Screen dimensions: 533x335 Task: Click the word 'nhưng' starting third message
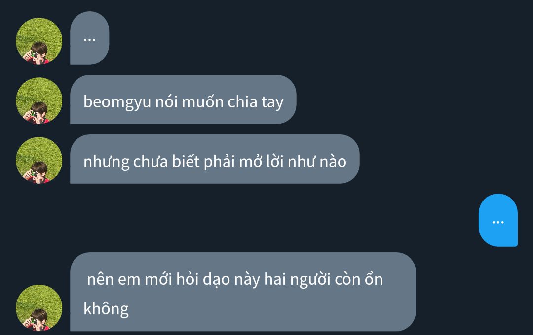pos(107,162)
